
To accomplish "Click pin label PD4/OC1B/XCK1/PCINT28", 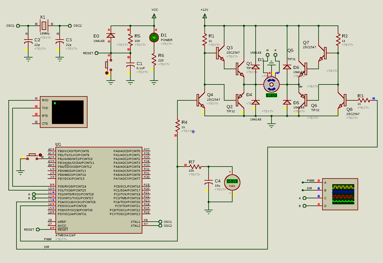I will 77,202.
